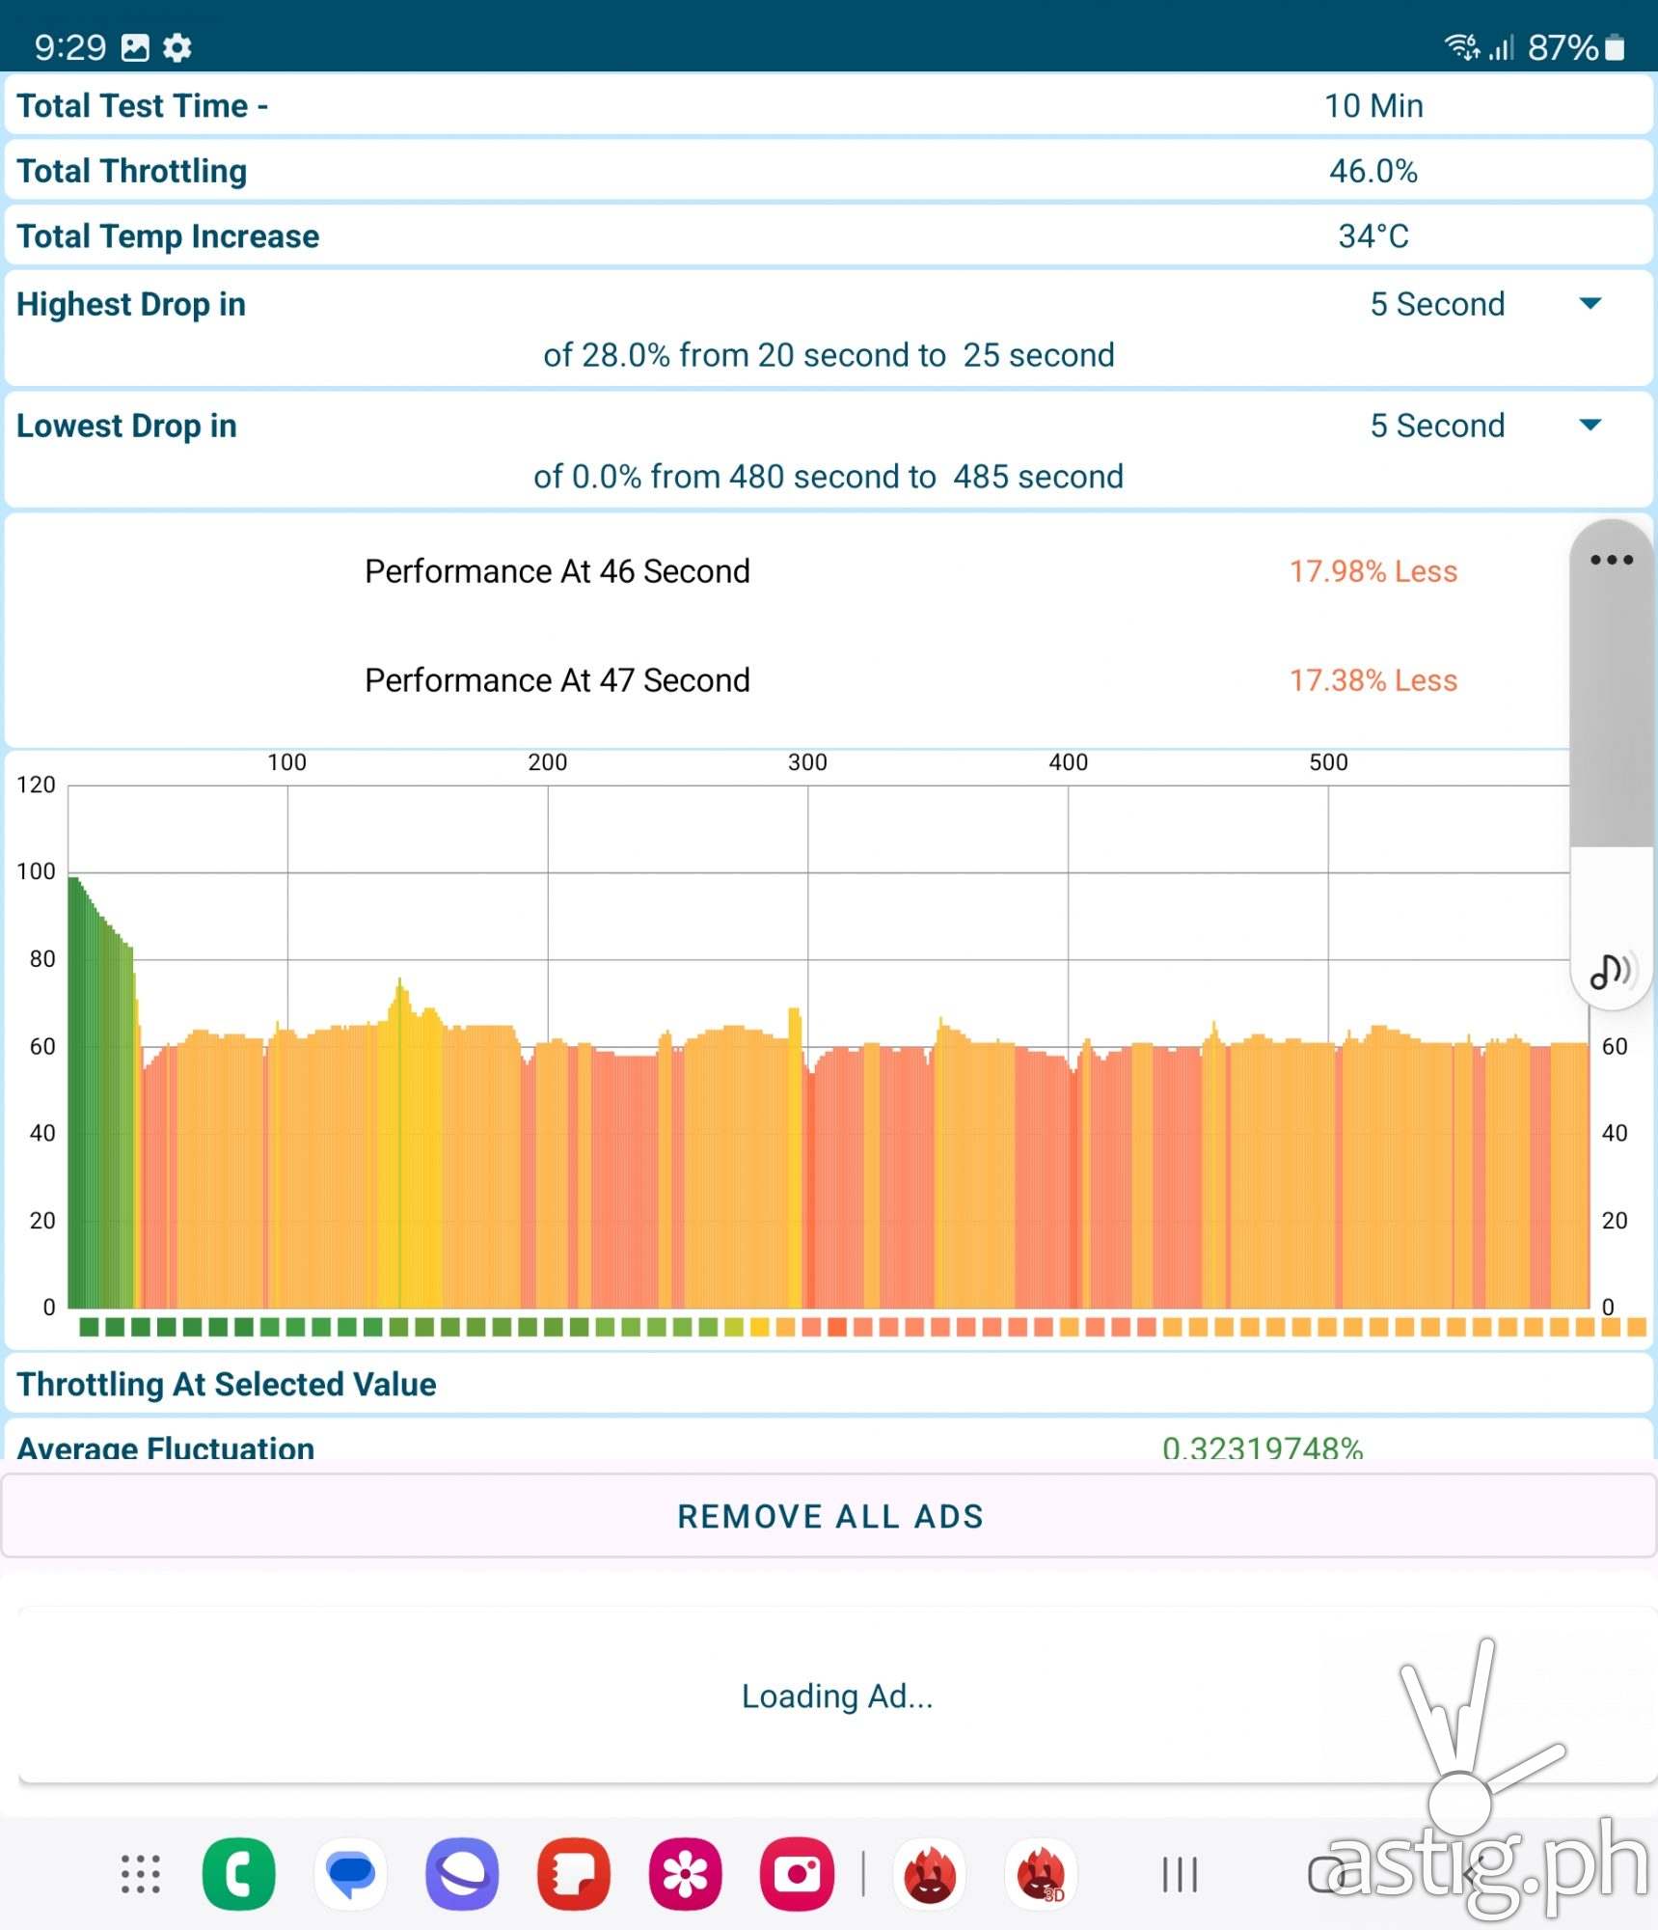Screen dimensions: 1658x1930
Task: Open volume panel three-dot more options
Action: click(1611, 560)
